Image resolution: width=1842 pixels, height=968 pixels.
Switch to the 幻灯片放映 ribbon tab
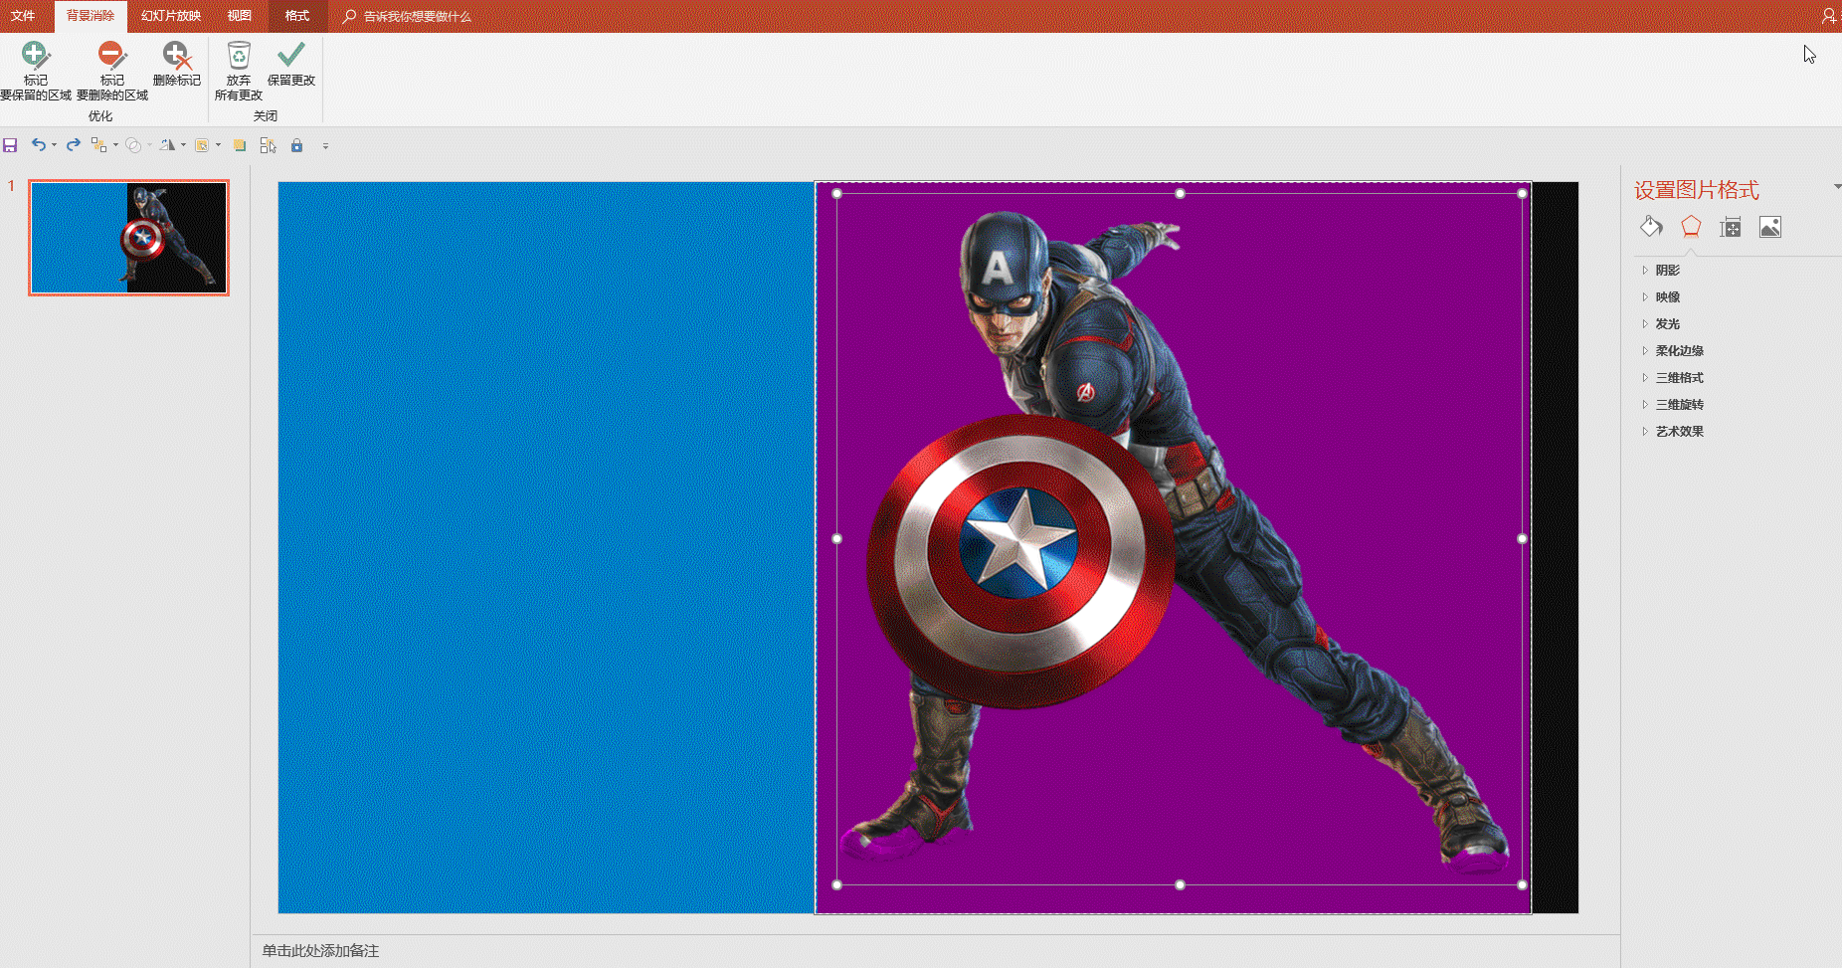171,16
